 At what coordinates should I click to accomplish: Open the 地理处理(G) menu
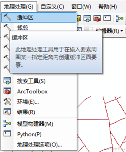19,7
